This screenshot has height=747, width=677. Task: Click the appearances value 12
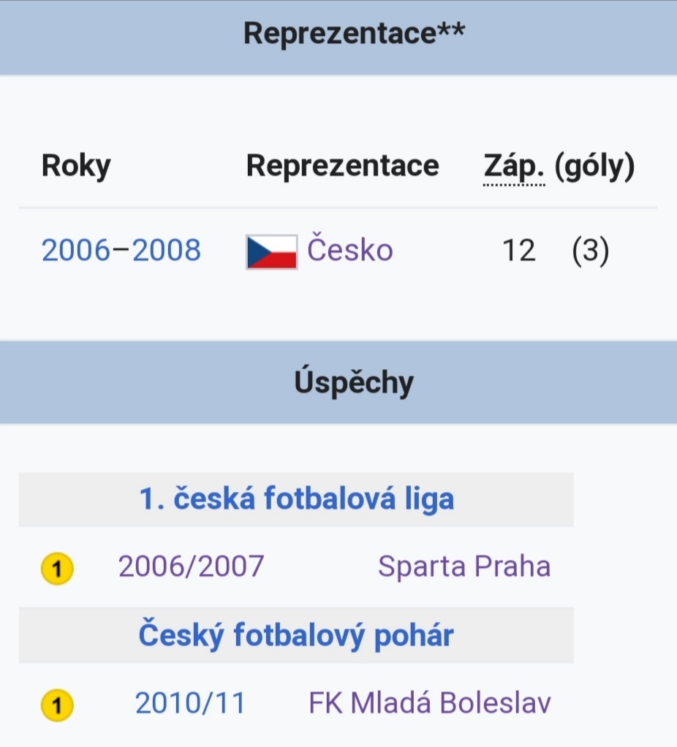pos(519,250)
